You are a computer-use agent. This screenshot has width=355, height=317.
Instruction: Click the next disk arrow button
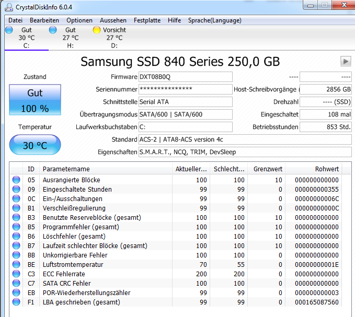pos(346,61)
